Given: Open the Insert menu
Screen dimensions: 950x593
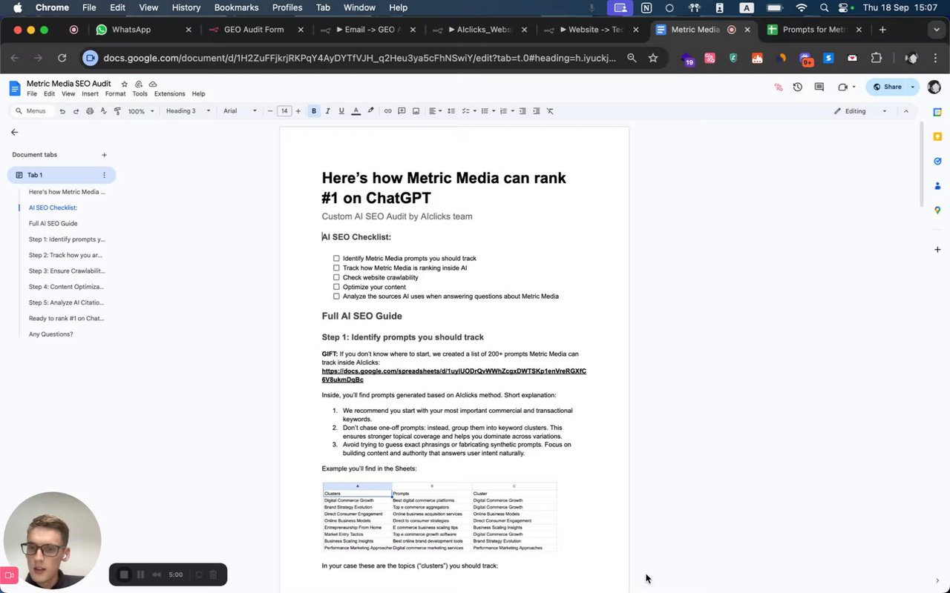Looking at the screenshot, I should [90, 94].
